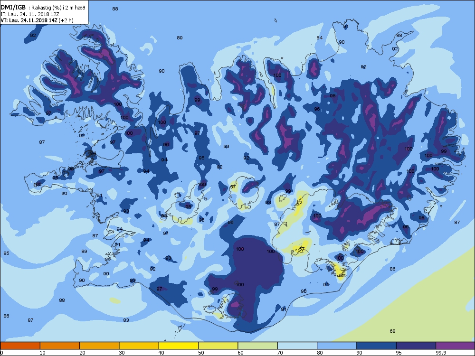Click the '80' legend tick label
475x356 pixels.
[x=320, y=353]
